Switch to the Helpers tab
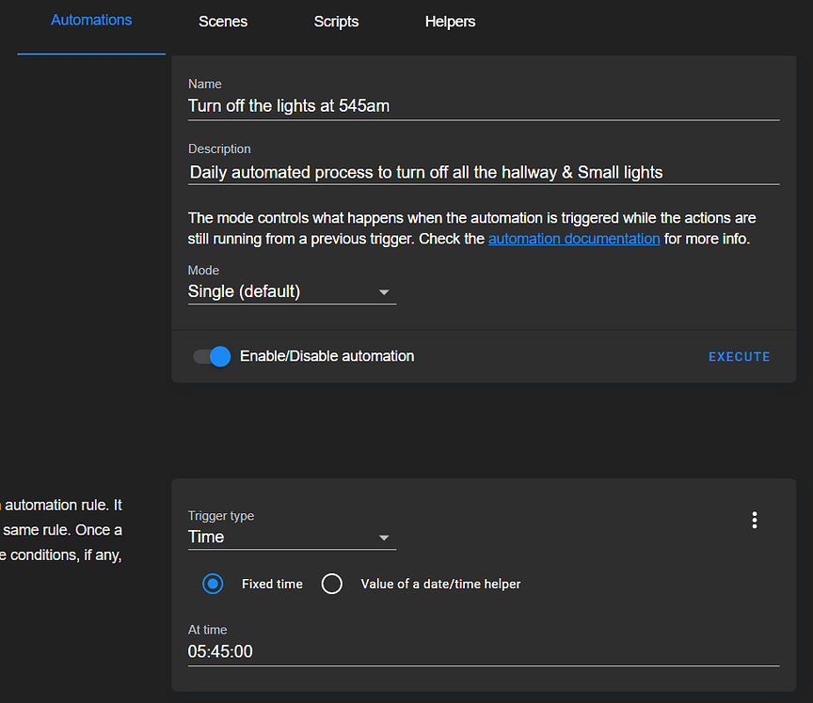The image size is (813, 703). 450,22
